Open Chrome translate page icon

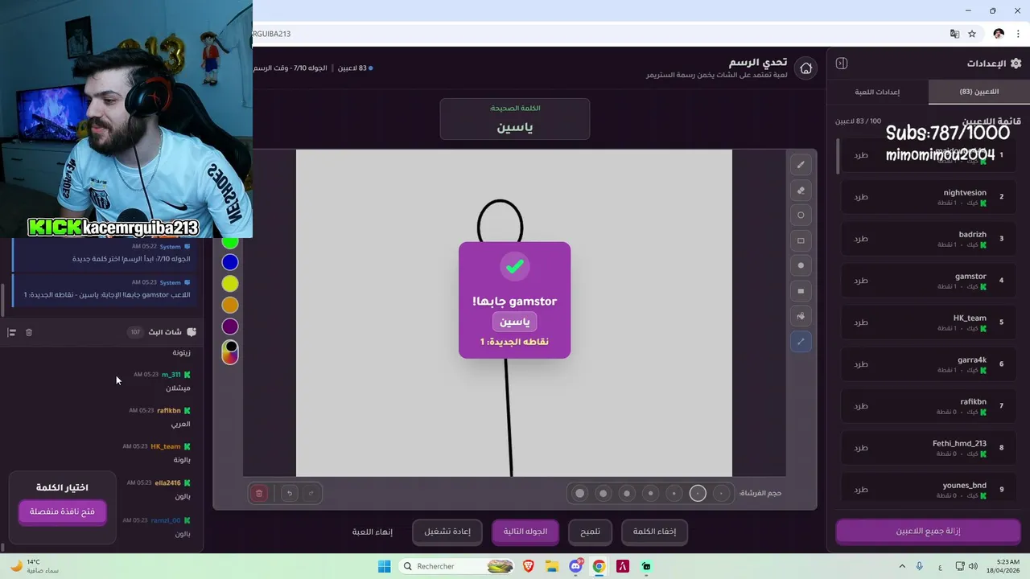[x=954, y=34]
